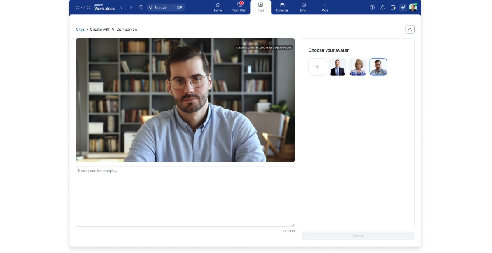Open the Home tab
The height and width of the screenshot is (253, 492).
point(218,7)
